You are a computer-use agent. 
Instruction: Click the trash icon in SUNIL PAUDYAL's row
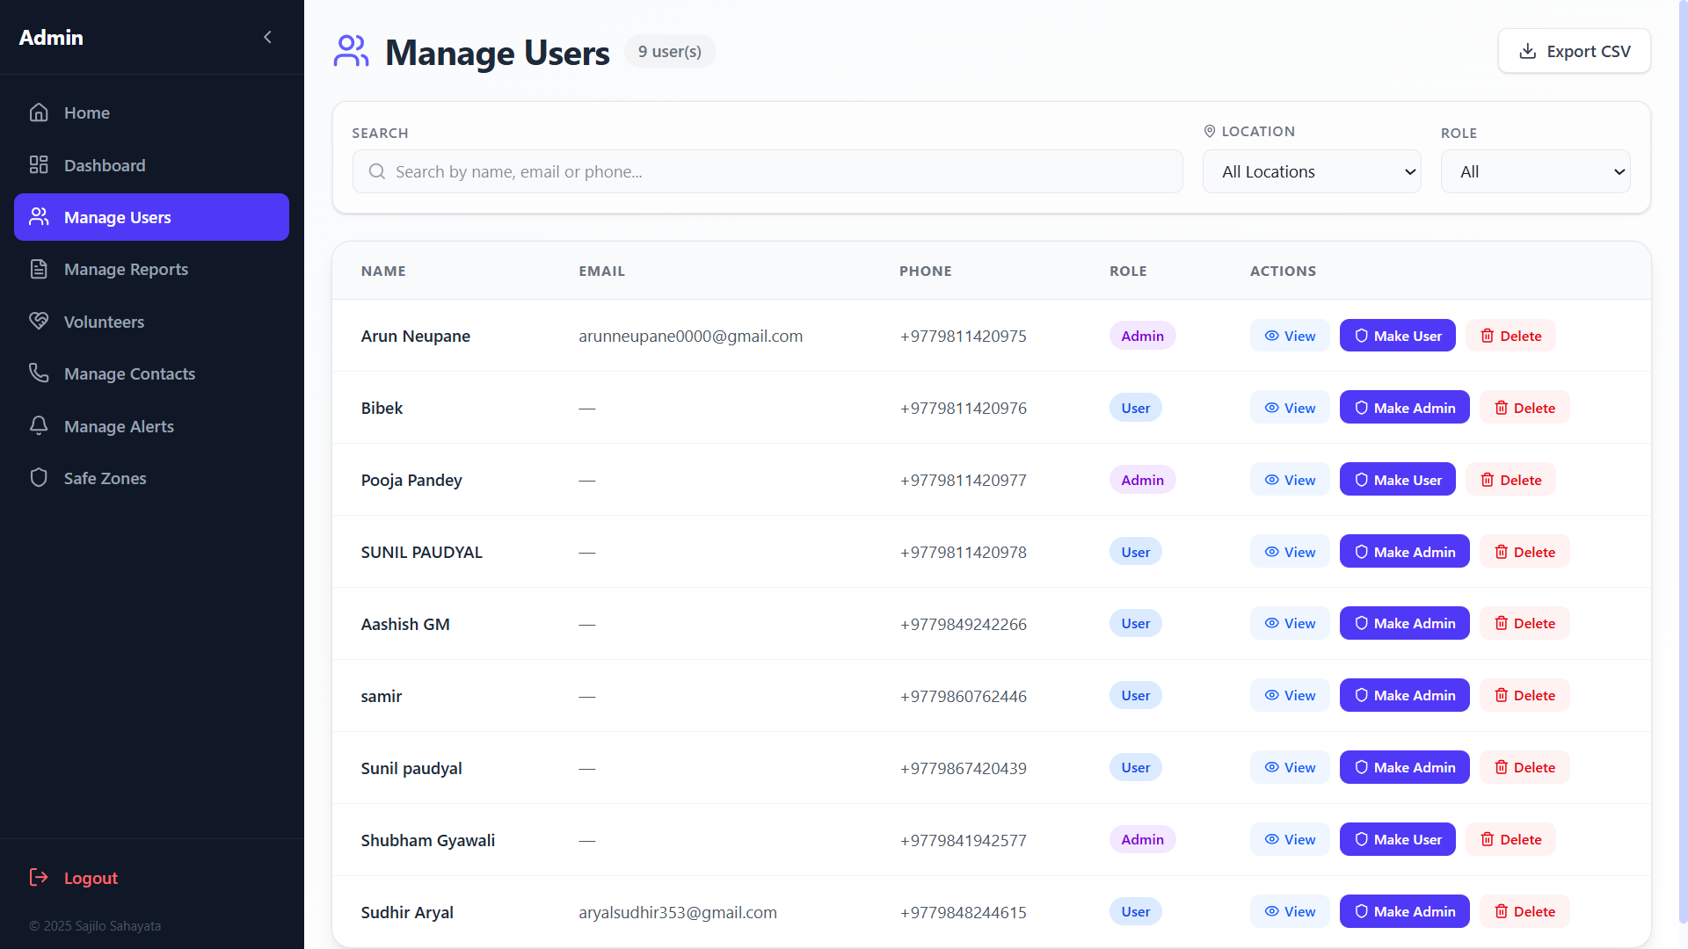tap(1502, 552)
